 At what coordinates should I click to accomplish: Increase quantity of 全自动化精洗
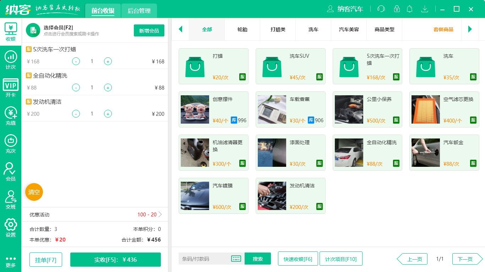[108, 87]
